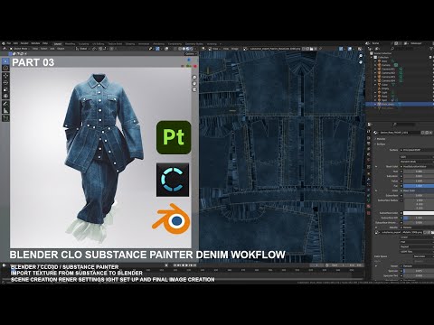Click the white Subsurface Color swatch
434x325 pixels.
point(419,213)
